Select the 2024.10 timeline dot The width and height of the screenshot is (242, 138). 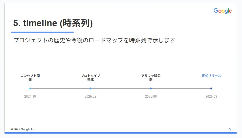(x=30, y=89)
